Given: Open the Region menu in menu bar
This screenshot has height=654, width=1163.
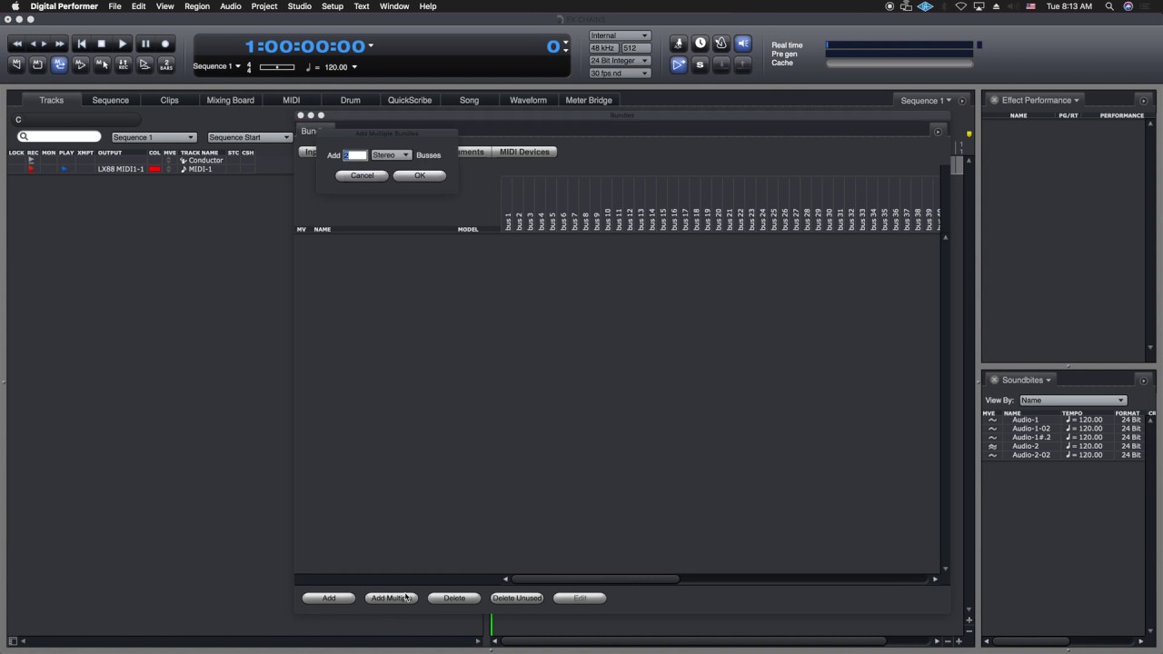Looking at the screenshot, I should tap(196, 6).
